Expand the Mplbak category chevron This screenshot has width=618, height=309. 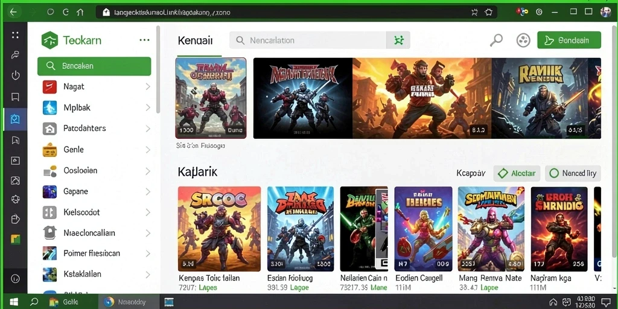[x=148, y=107]
